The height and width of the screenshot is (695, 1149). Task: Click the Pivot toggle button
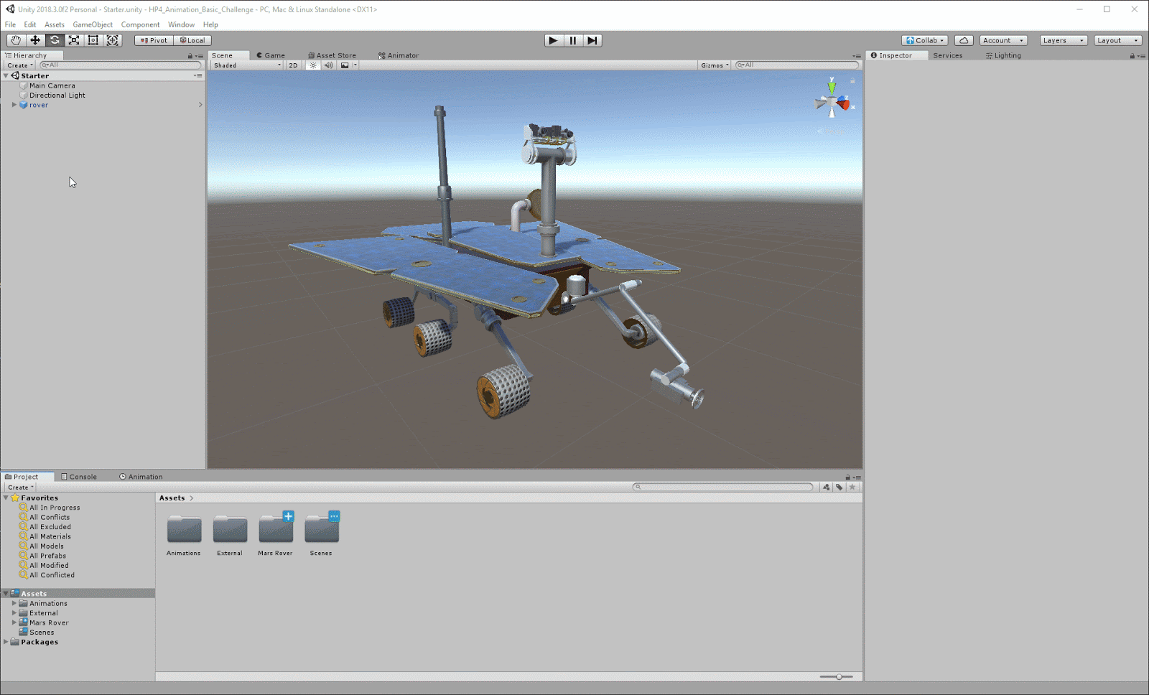point(154,40)
